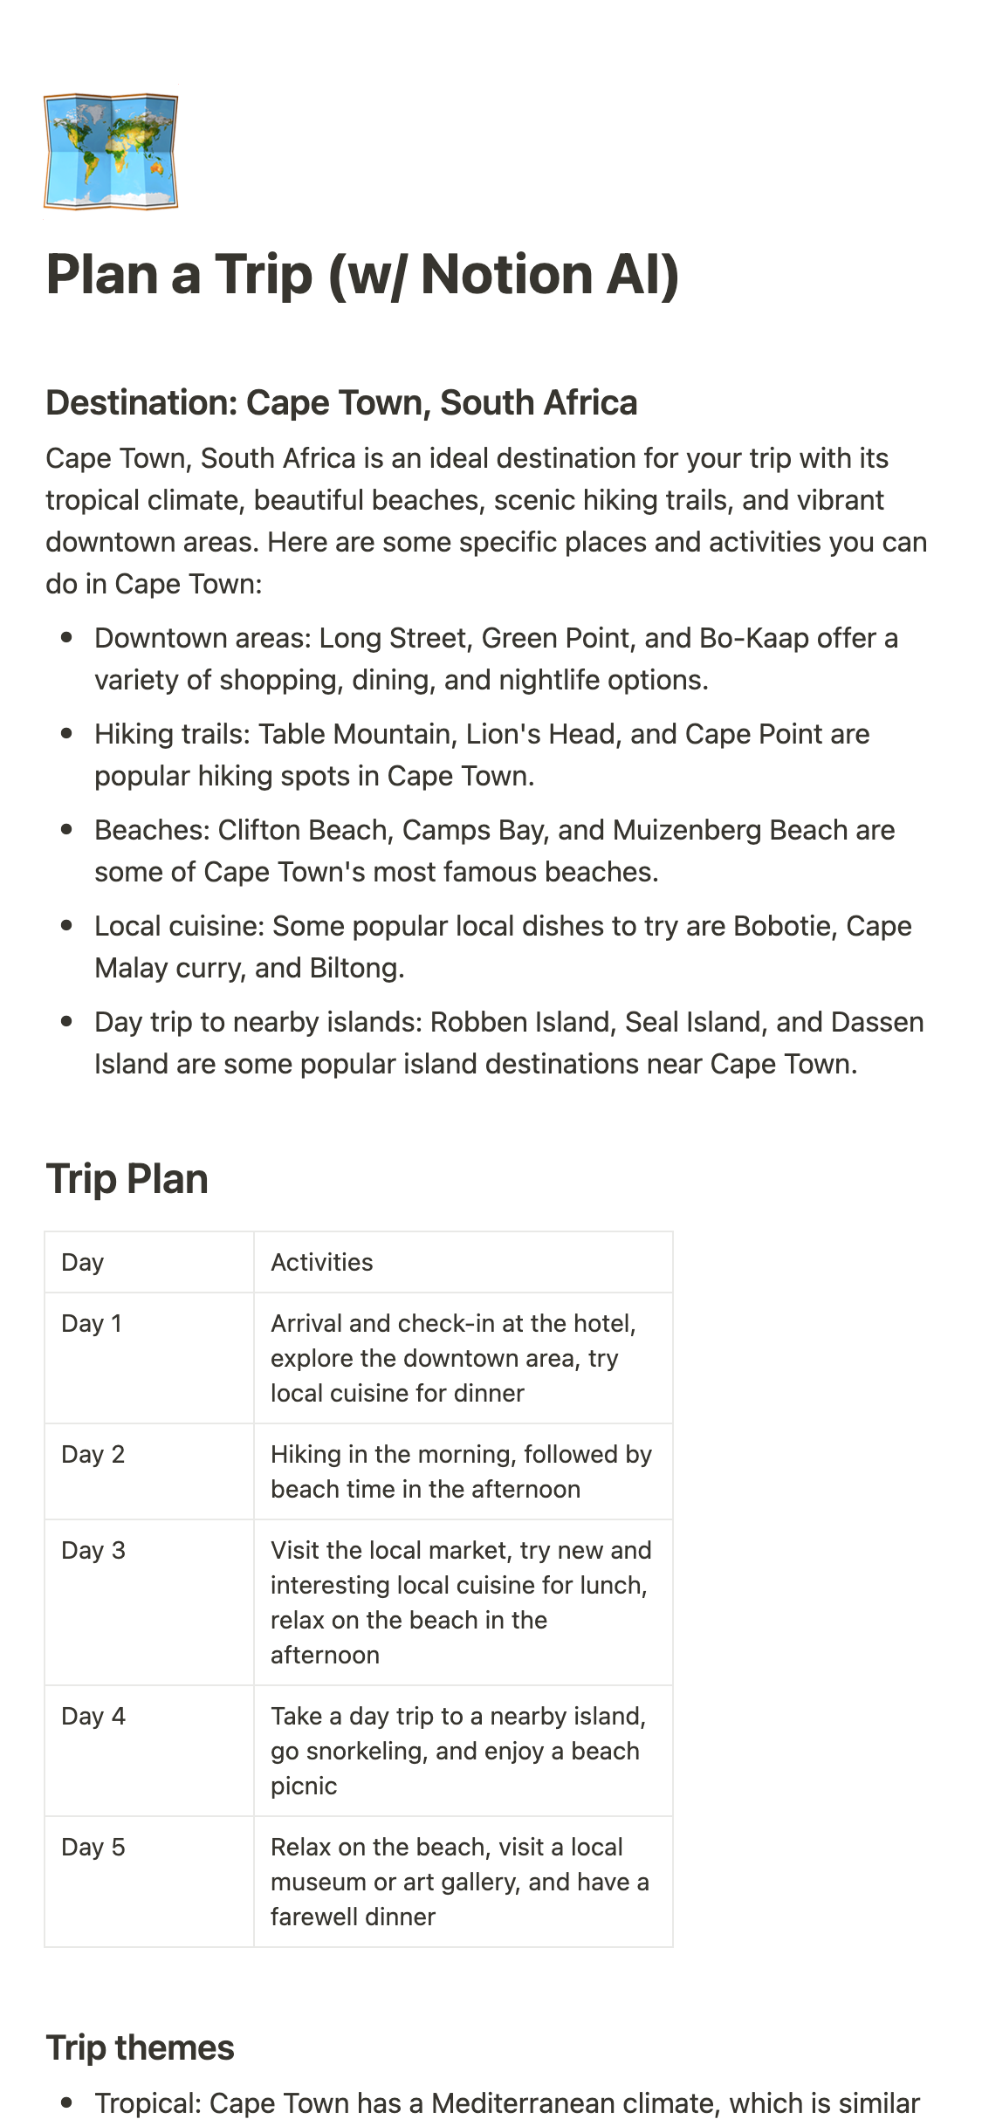This screenshot has width=982, height=2126.
Task: Click the Beaches bullet item
Action: [x=494, y=851]
